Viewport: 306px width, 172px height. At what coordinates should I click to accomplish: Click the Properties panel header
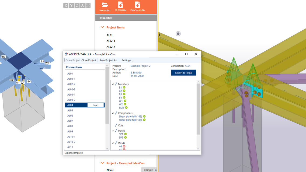(126, 18)
